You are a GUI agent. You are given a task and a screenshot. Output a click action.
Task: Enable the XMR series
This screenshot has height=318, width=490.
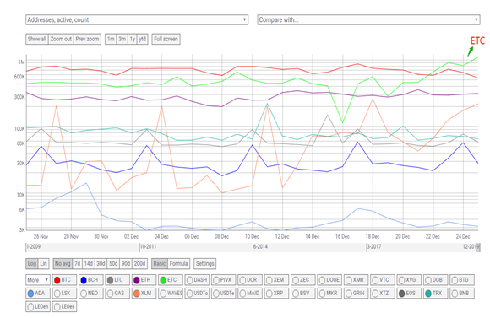point(357,280)
